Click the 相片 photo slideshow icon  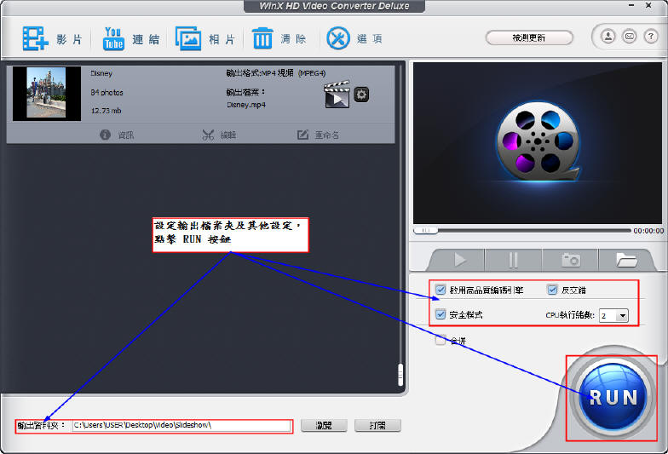tap(189, 38)
